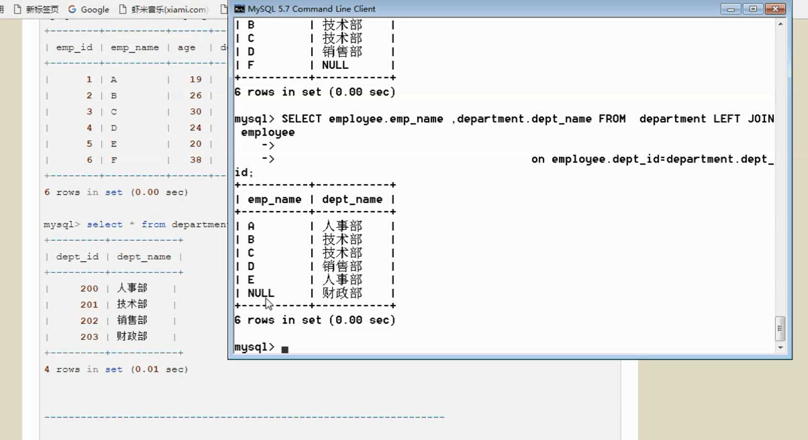The width and height of the screenshot is (808, 440).
Task: Click 人事部 in the browser department table
Action: click(x=132, y=288)
